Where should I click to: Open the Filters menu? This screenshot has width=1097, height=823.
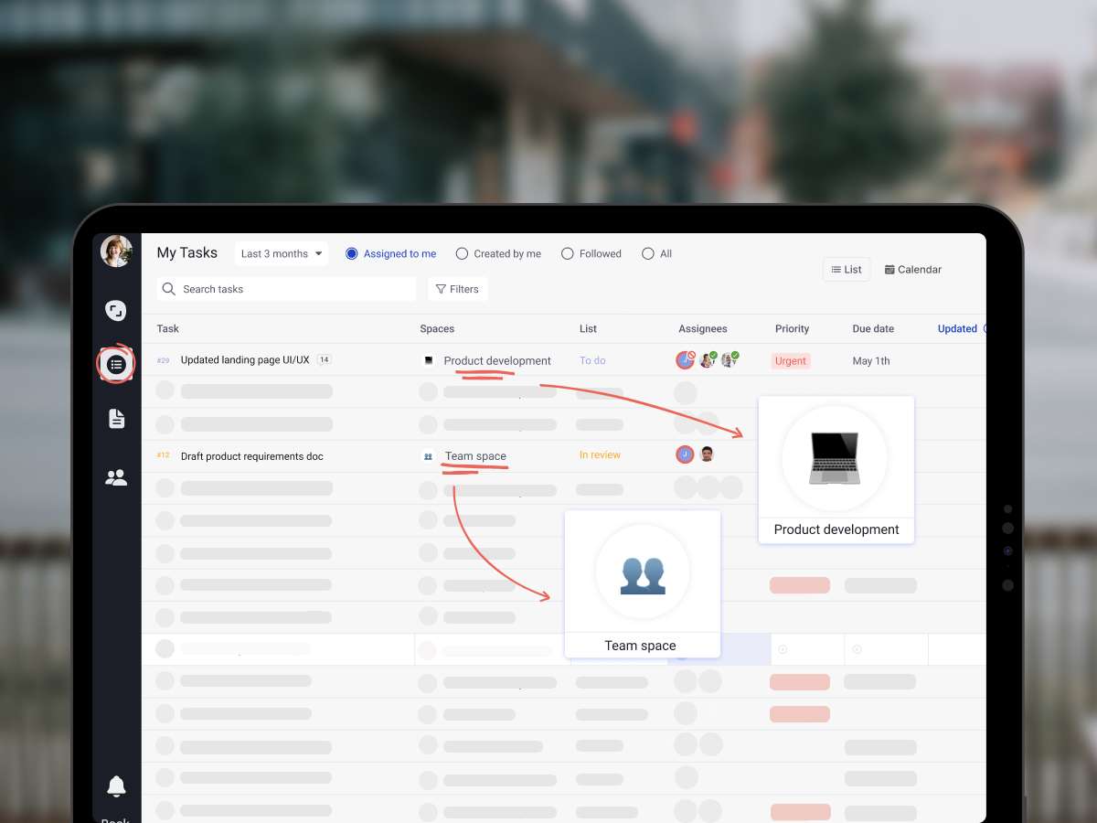point(457,289)
